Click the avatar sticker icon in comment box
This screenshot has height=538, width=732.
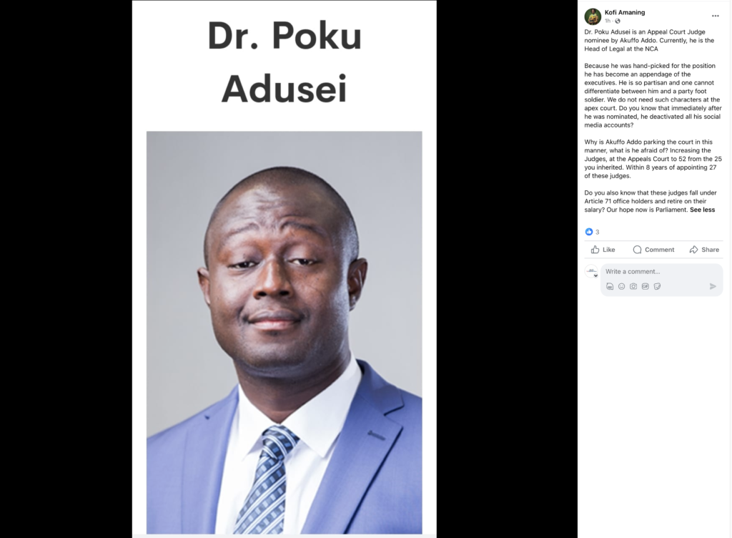(x=610, y=286)
